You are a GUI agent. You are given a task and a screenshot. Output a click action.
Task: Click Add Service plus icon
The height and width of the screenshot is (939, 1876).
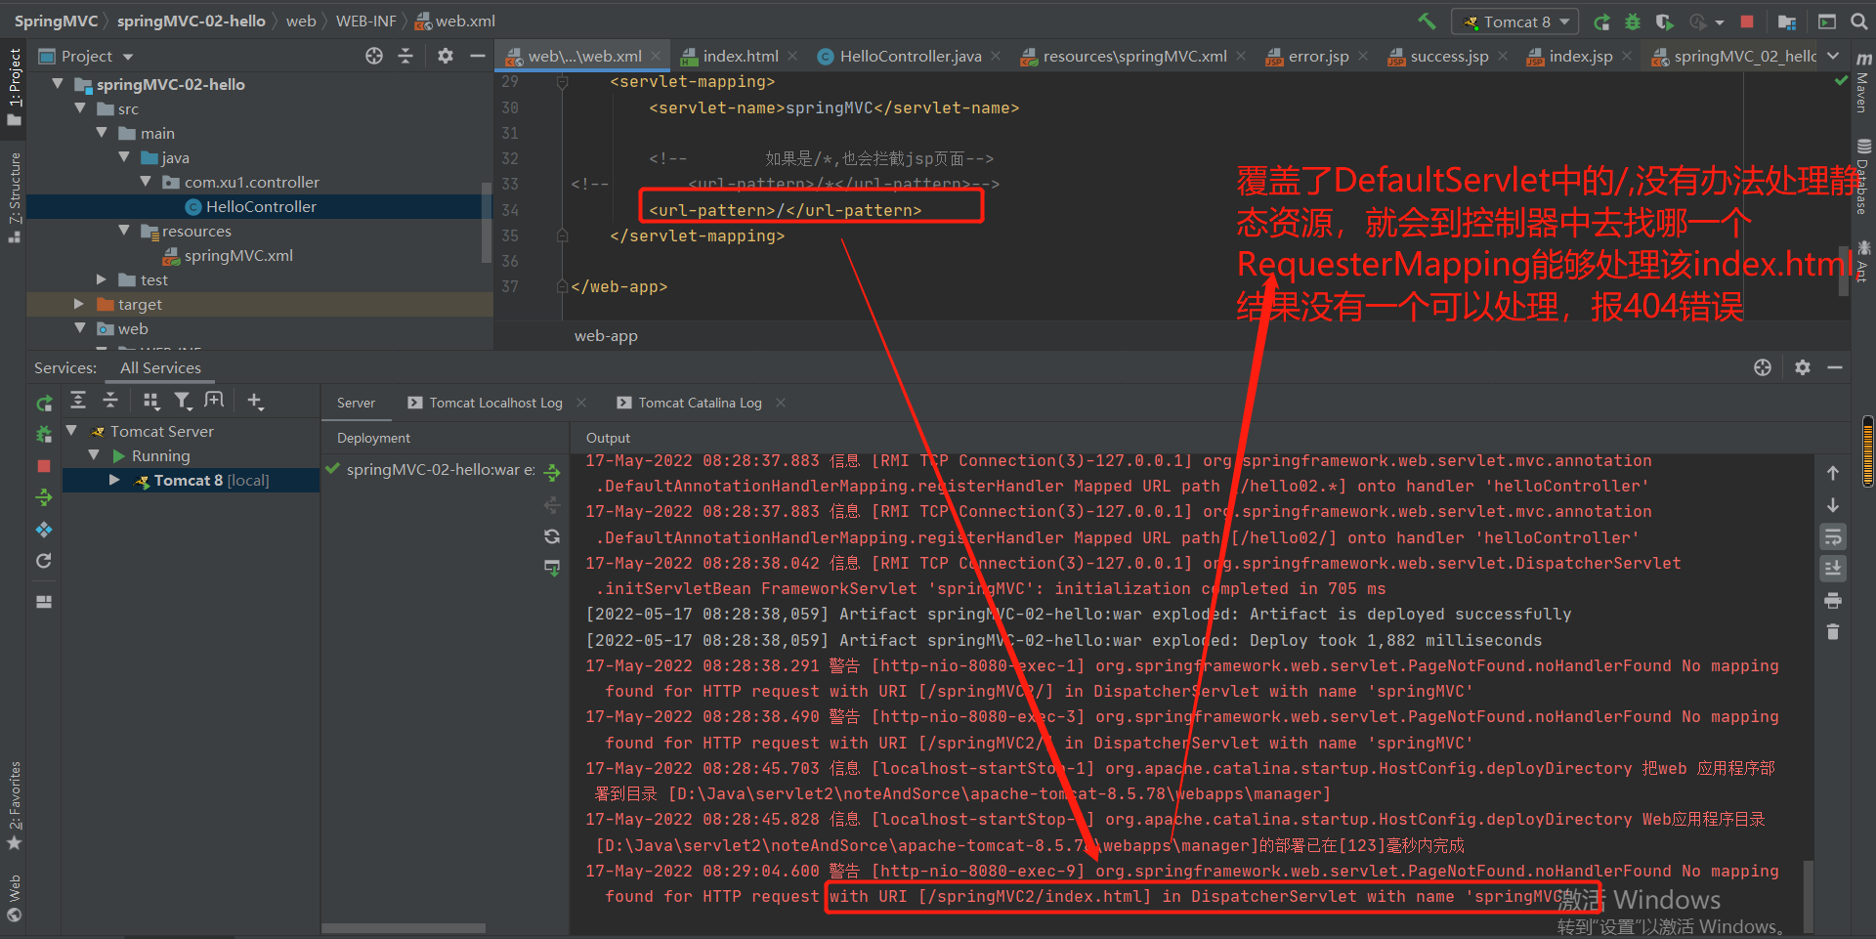(x=255, y=400)
